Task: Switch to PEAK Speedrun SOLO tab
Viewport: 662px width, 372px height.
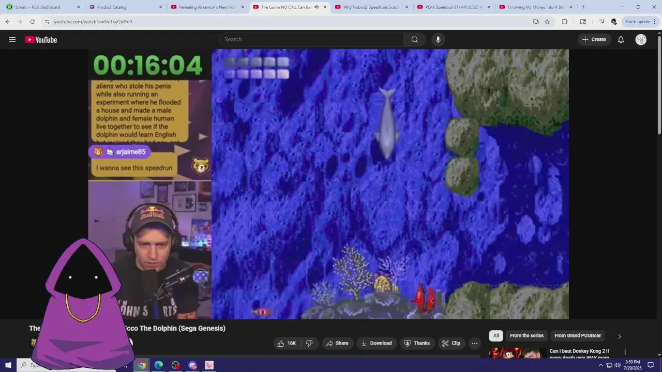Action: [454, 7]
